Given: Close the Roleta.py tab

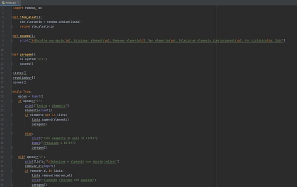Looking at the screenshot, I should pos(18,3).
